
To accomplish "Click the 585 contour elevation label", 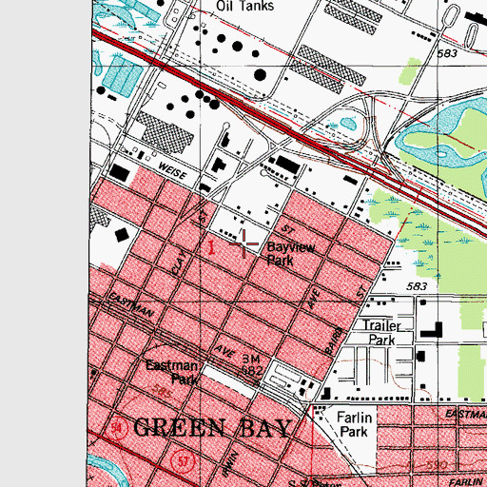I will pyautogui.click(x=162, y=391).
